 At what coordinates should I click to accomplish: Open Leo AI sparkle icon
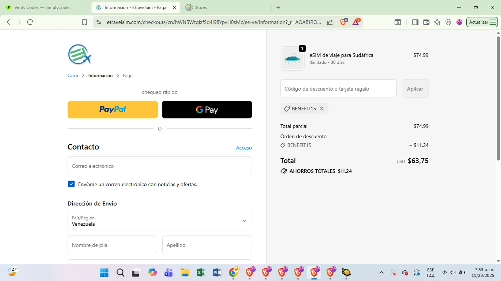coord(437,22)
